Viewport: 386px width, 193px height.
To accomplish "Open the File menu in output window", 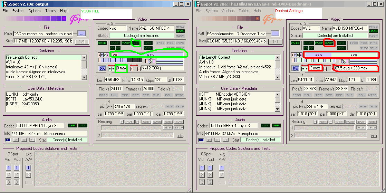I will point(5,11).
